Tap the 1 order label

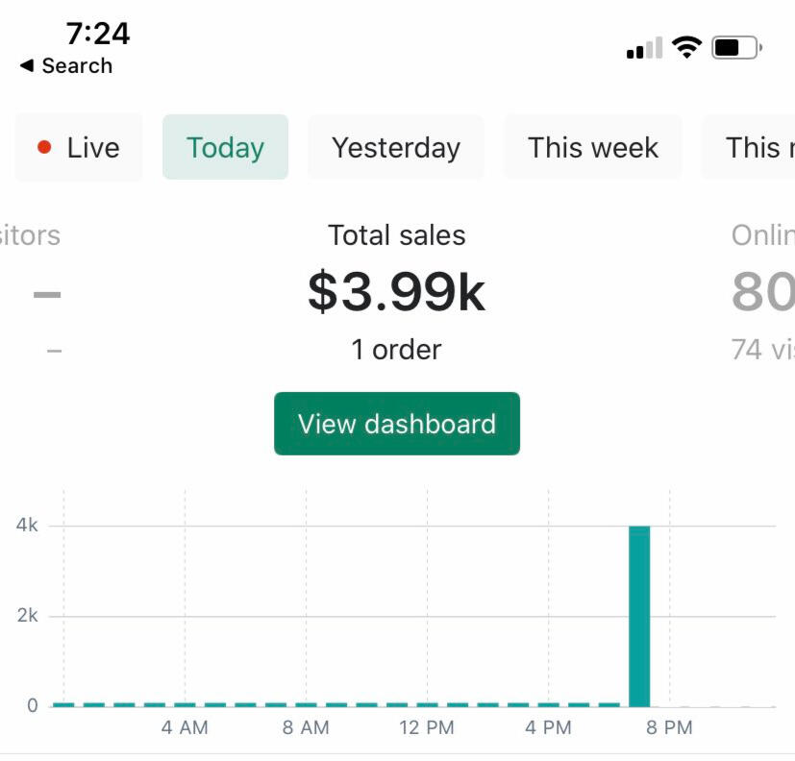click(396, 350)
